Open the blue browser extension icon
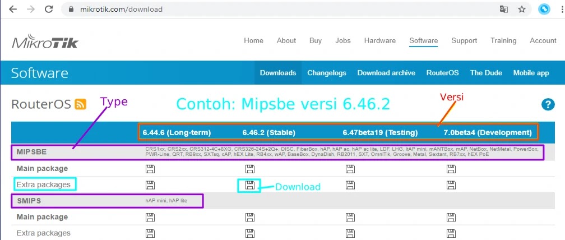565x240 pixels. (544, 10)
